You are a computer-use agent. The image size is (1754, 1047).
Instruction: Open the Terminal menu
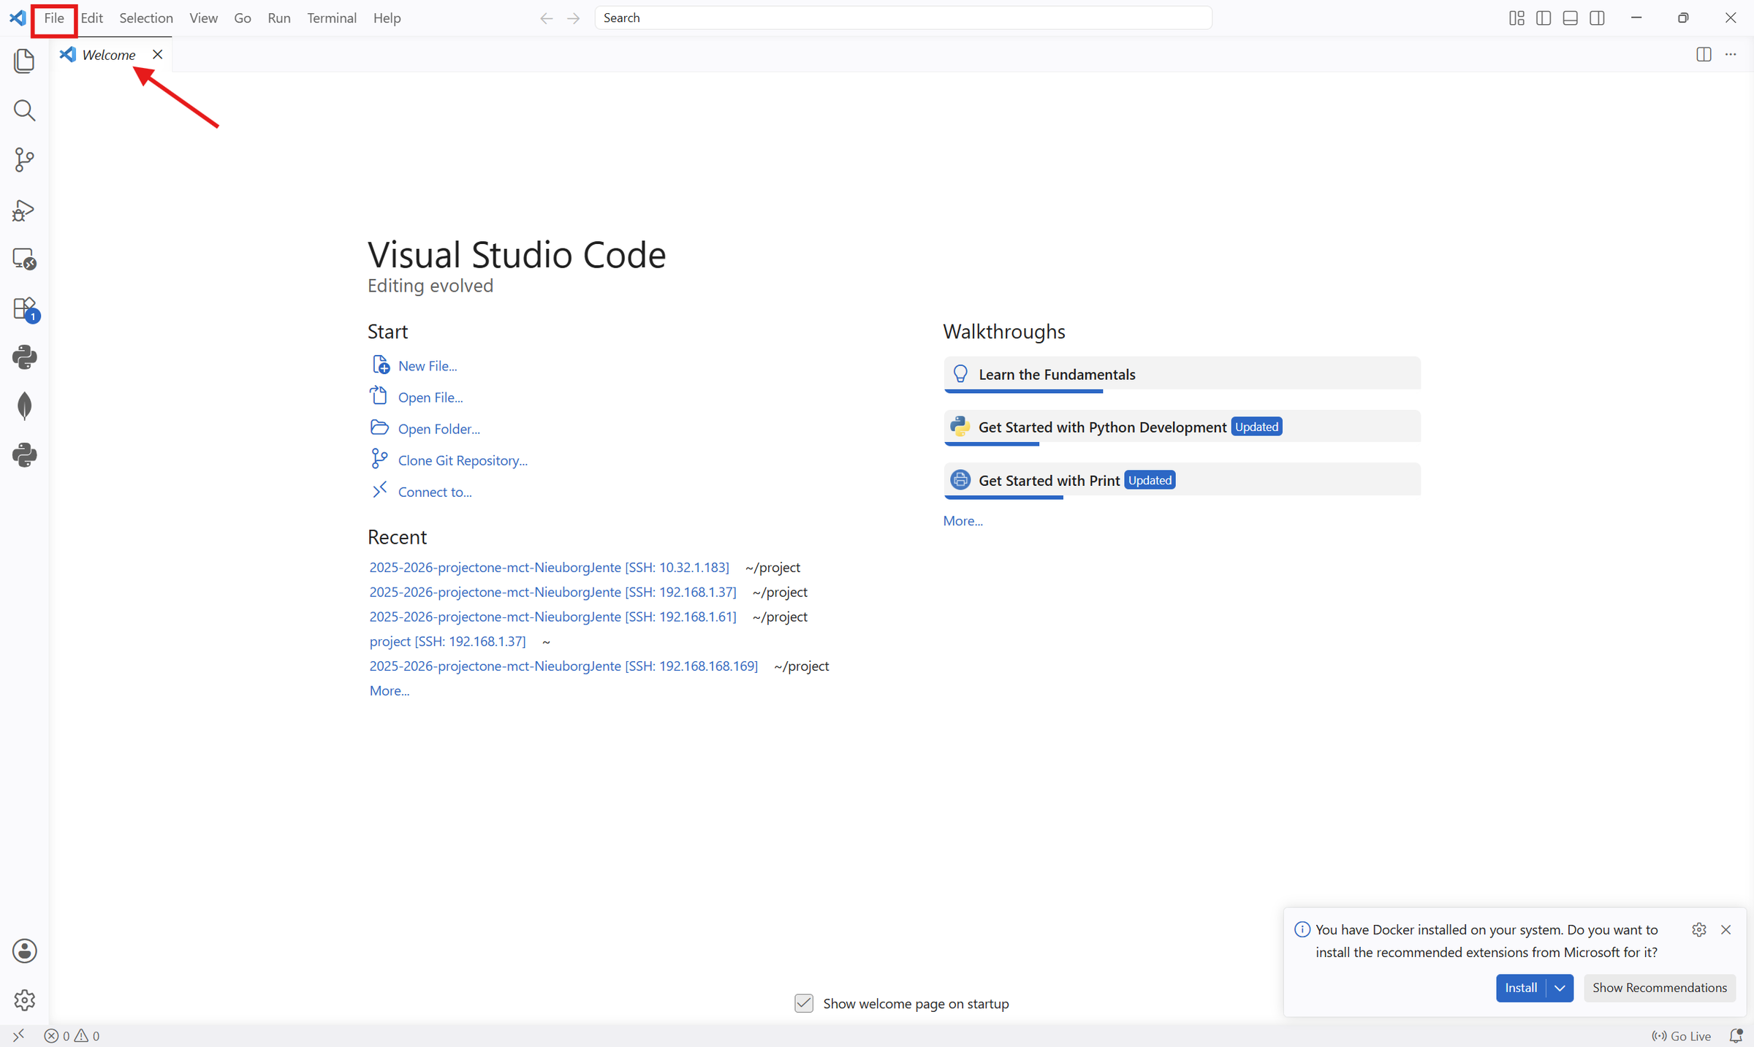(x=332, y=18)
